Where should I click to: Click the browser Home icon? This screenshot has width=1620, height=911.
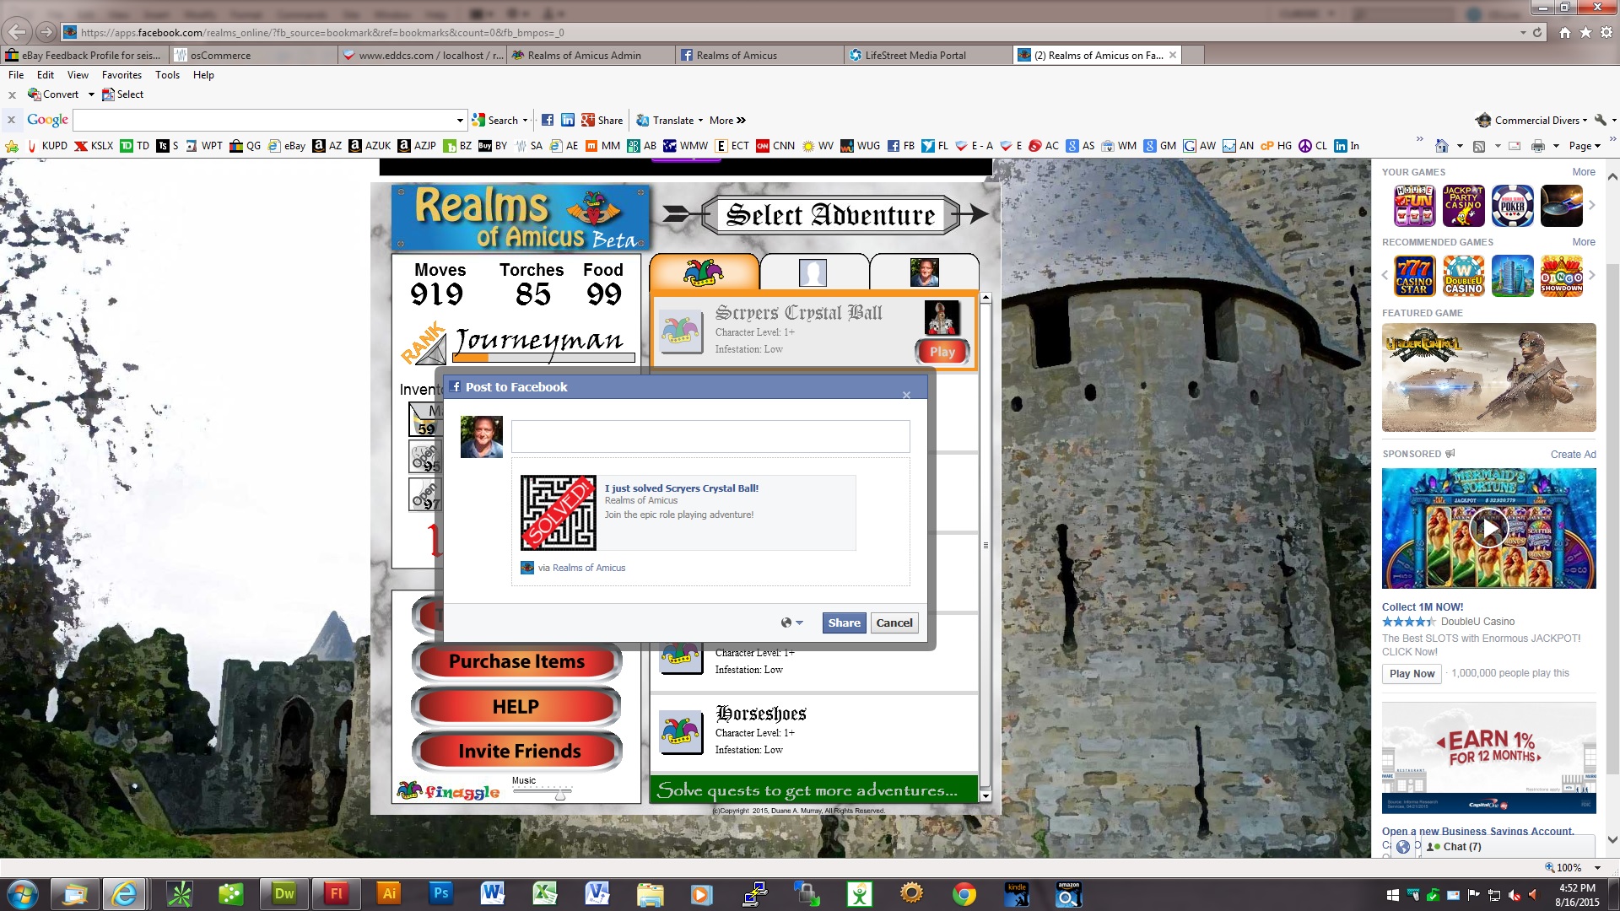pos(1564,33)
